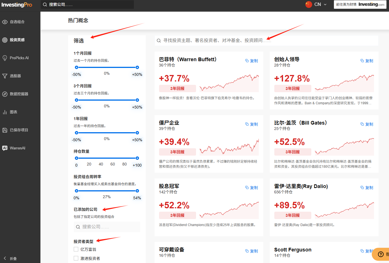The image size is (389, 263).
Task: Open the 图表 bar chart icon
Action: point(5,112)
